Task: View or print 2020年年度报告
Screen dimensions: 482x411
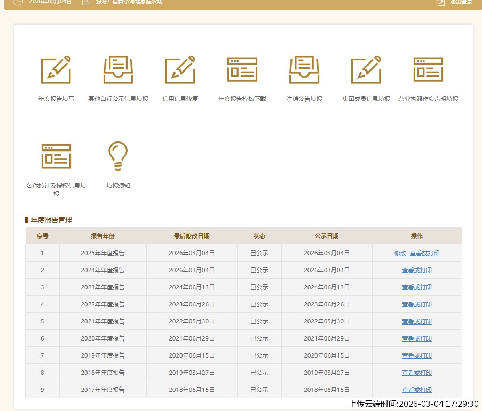Action: tap(417, 339)
